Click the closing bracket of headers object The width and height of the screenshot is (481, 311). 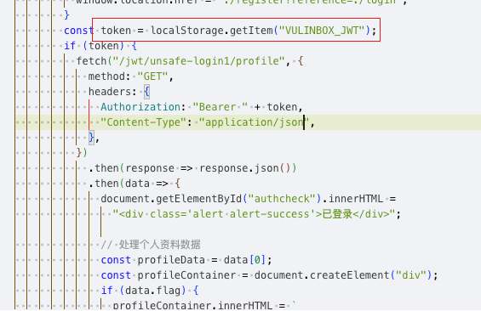(91, 138)
